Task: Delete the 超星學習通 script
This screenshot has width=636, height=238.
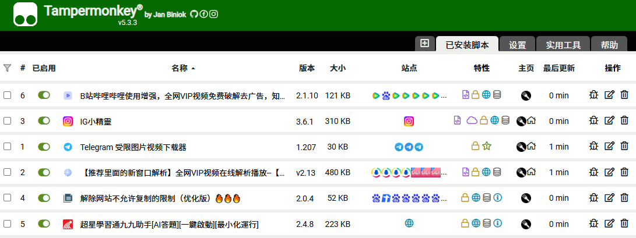Action: coord(624,224)
